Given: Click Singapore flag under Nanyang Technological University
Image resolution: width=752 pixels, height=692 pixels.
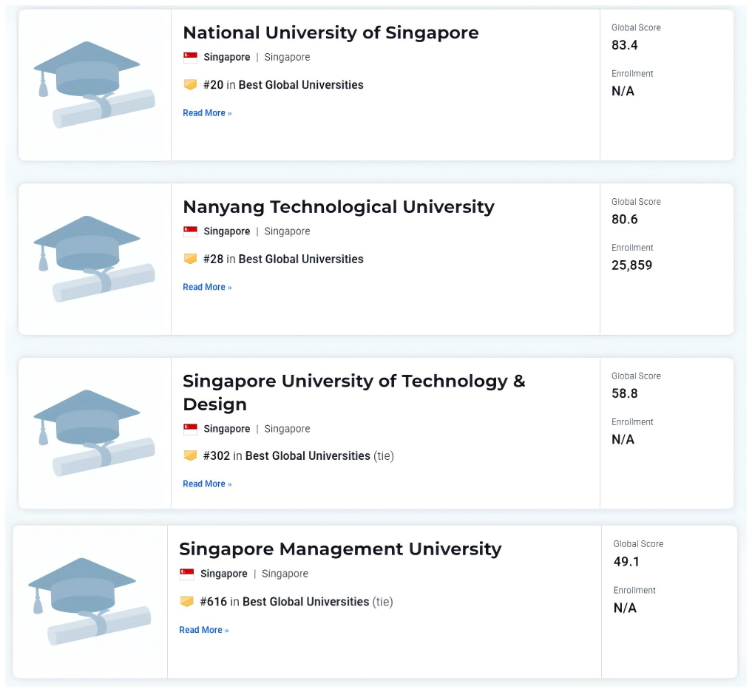Looking at the screenshot, I should tap(191, 231).
